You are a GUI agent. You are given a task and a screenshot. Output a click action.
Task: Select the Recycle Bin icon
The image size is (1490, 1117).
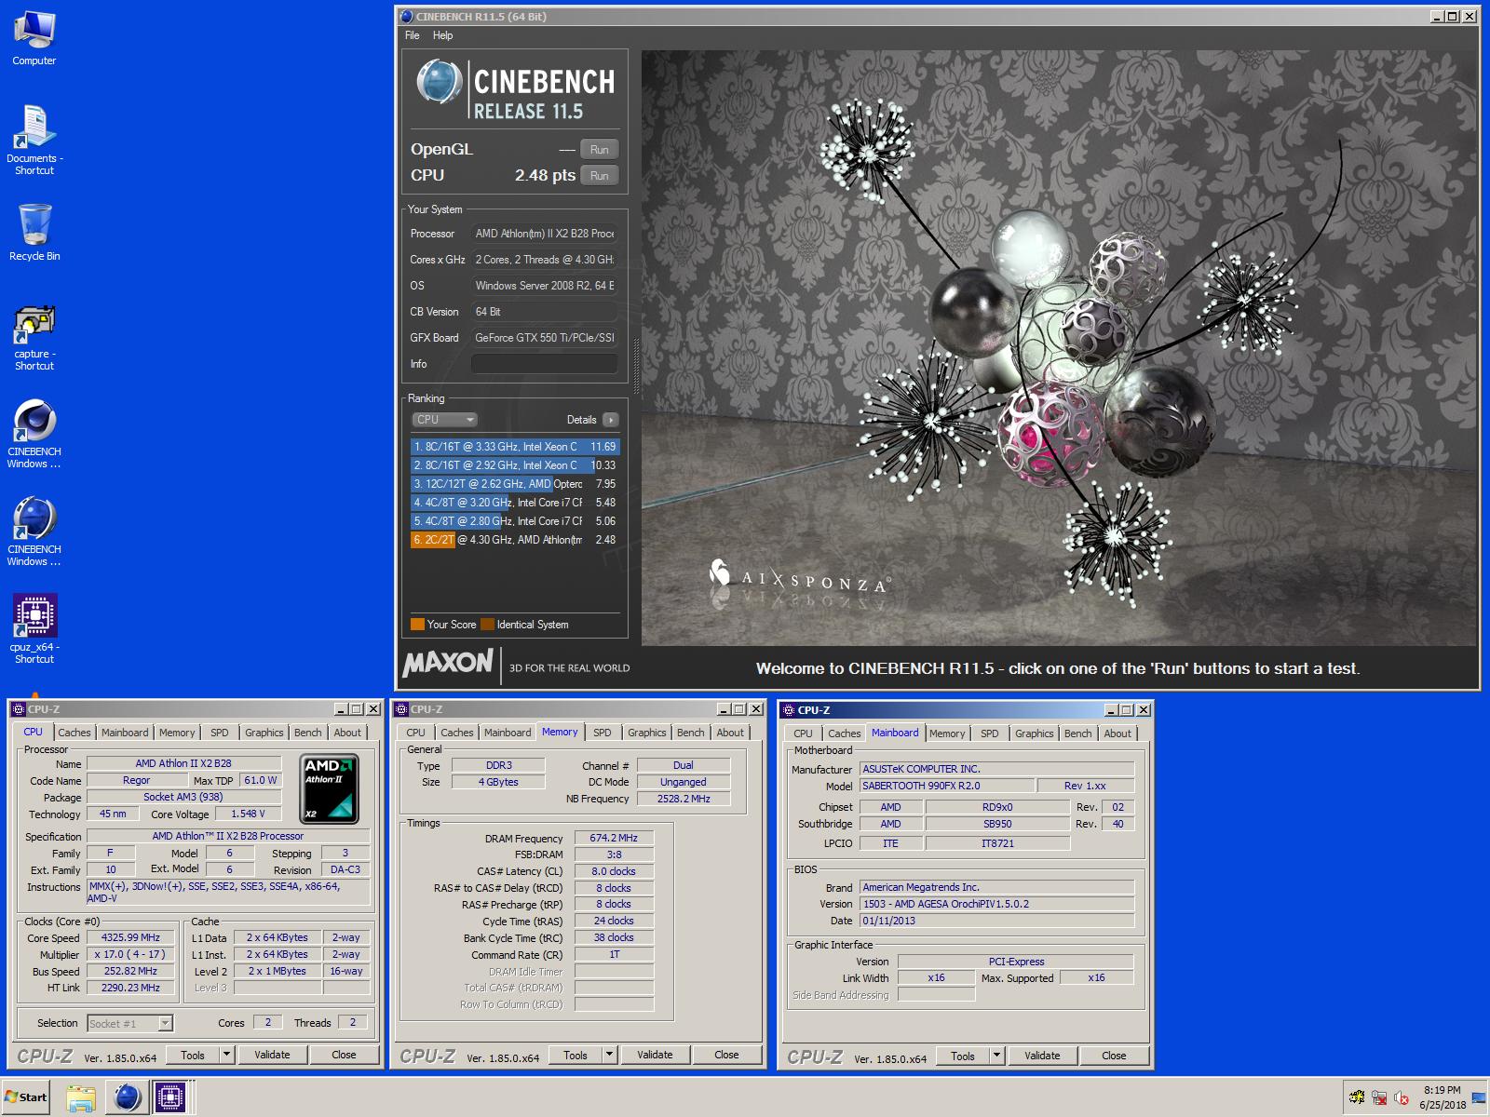tap(34, 233)
